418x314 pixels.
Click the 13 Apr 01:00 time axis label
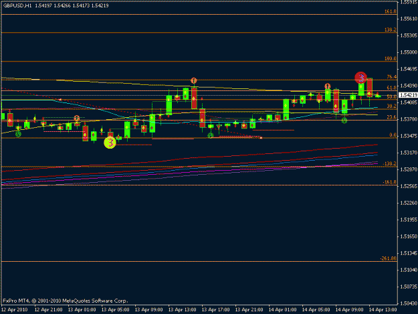tap(82, 310)
